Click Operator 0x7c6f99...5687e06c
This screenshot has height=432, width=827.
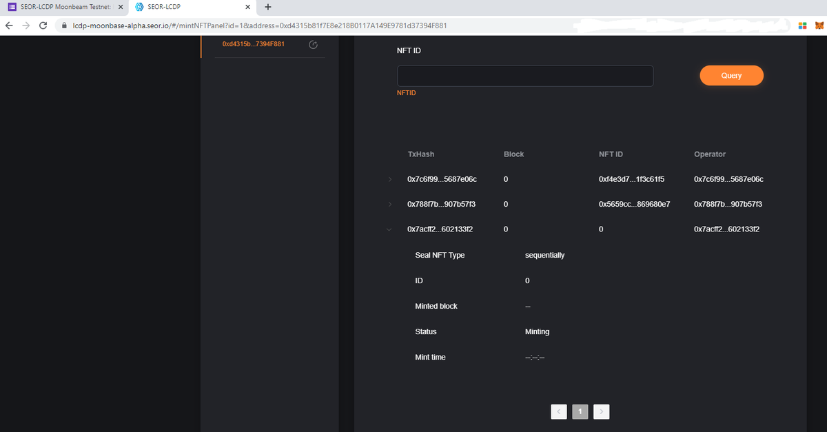point(729,179)
